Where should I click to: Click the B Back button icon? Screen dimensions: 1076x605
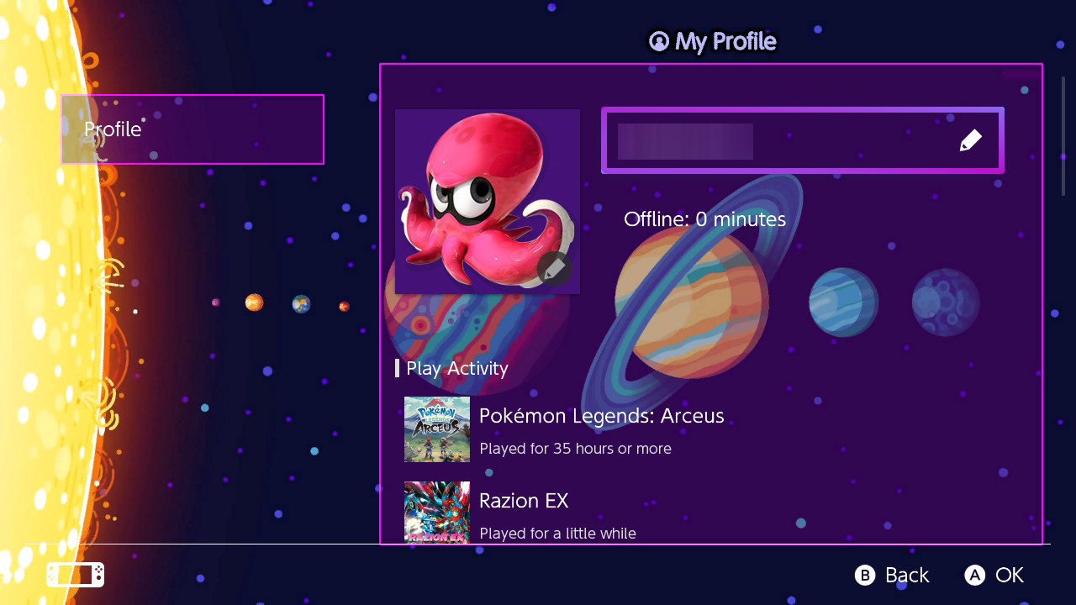[x=865, y=575]
